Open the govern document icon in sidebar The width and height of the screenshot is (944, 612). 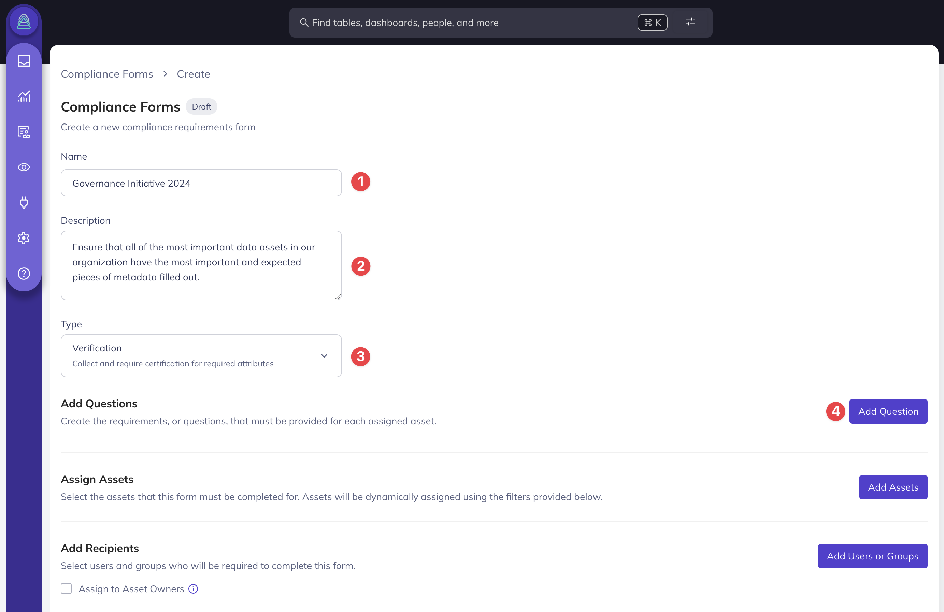[24, 132]
